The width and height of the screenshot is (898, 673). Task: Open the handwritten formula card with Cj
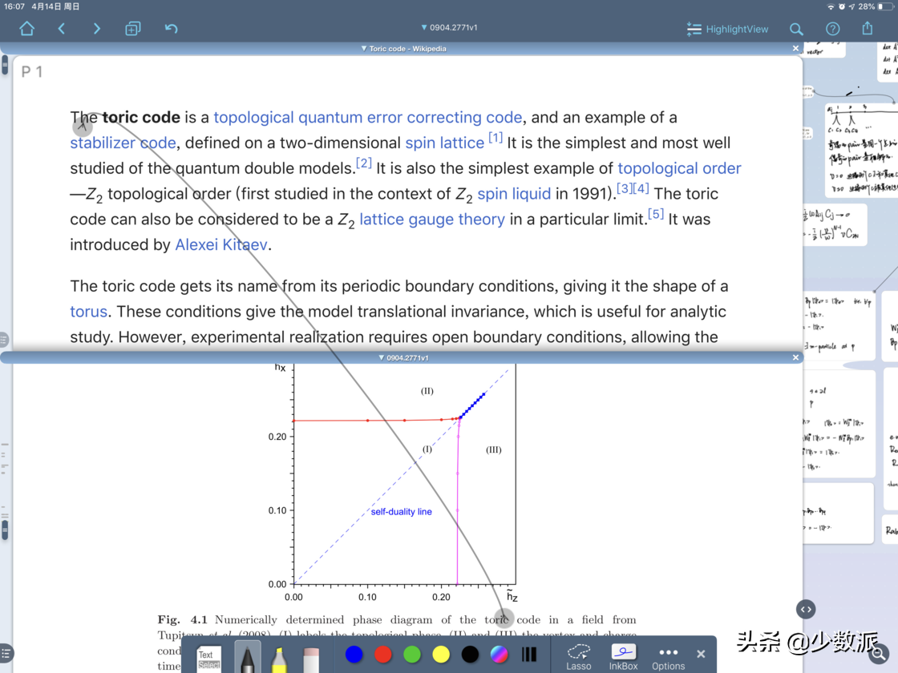tap(835, 225)
